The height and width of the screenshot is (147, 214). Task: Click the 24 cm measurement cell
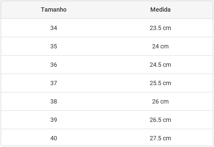(160, 46)
